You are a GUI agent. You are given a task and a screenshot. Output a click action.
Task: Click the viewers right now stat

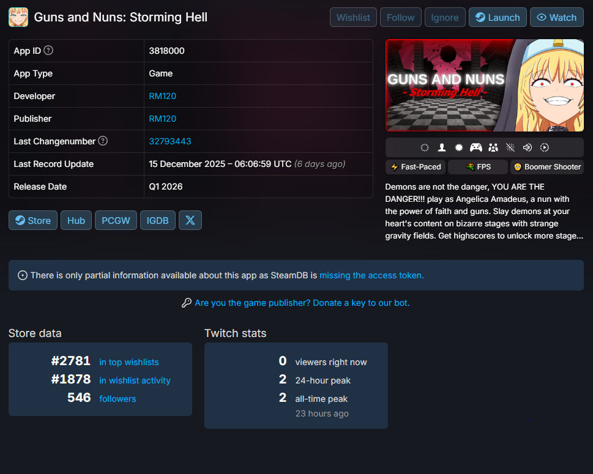[331, 362]
